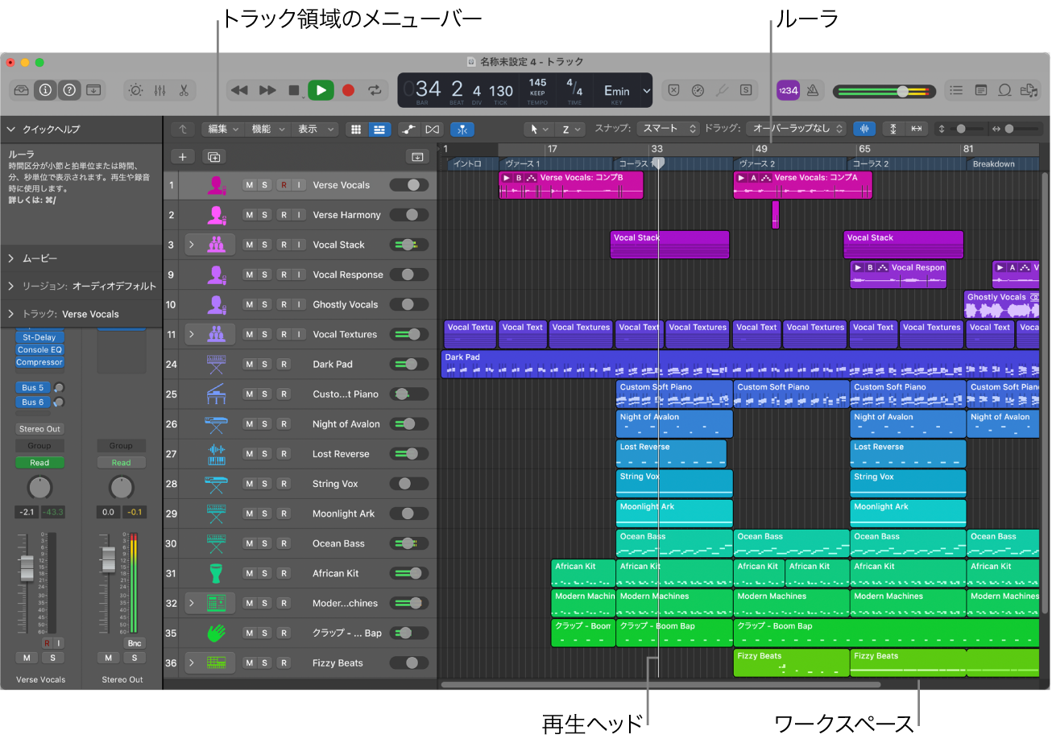Expand the リージョン inspector section

[10, 286]
